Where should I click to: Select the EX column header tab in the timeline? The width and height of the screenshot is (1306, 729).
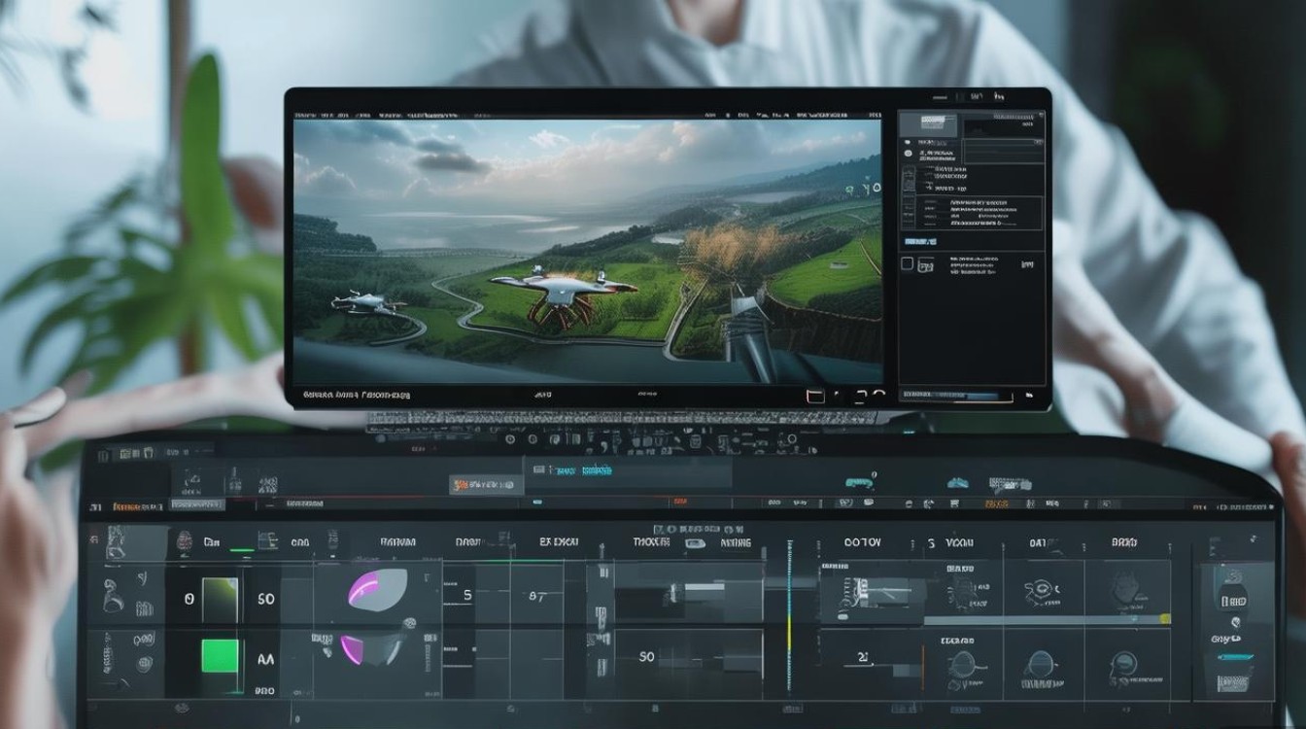(x=559, y=542)
